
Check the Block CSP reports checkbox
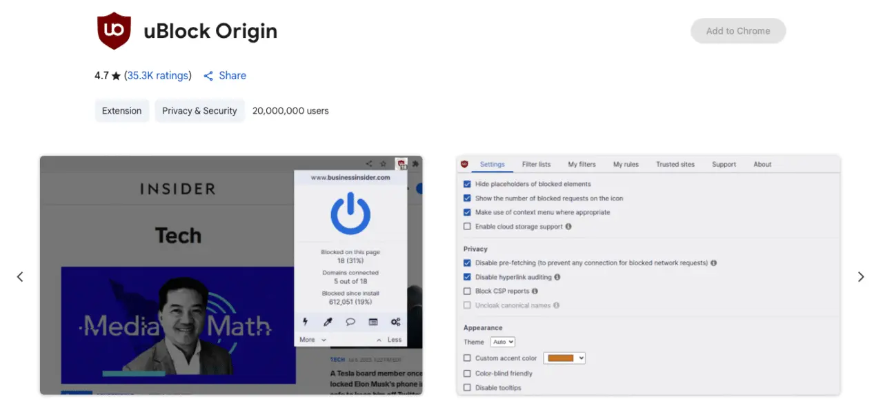pos(467,291)
